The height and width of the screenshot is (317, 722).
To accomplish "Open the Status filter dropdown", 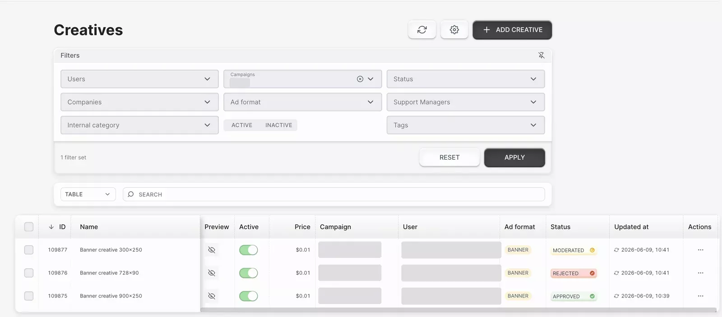I will [466, 79].
